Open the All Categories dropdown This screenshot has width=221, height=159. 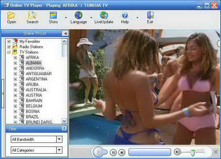pos(59,150)
